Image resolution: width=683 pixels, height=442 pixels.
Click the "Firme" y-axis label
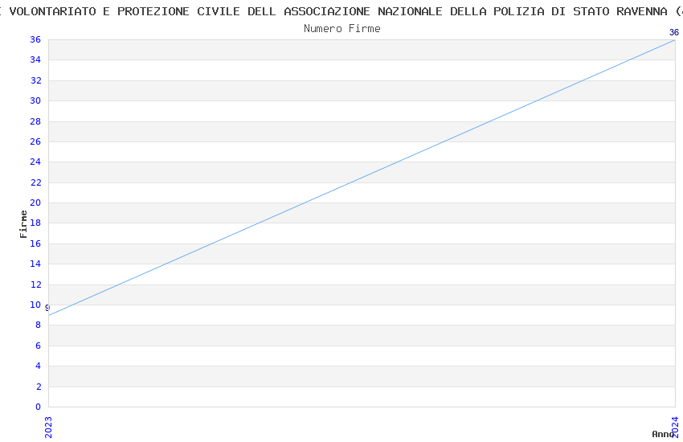pos(24,223)
